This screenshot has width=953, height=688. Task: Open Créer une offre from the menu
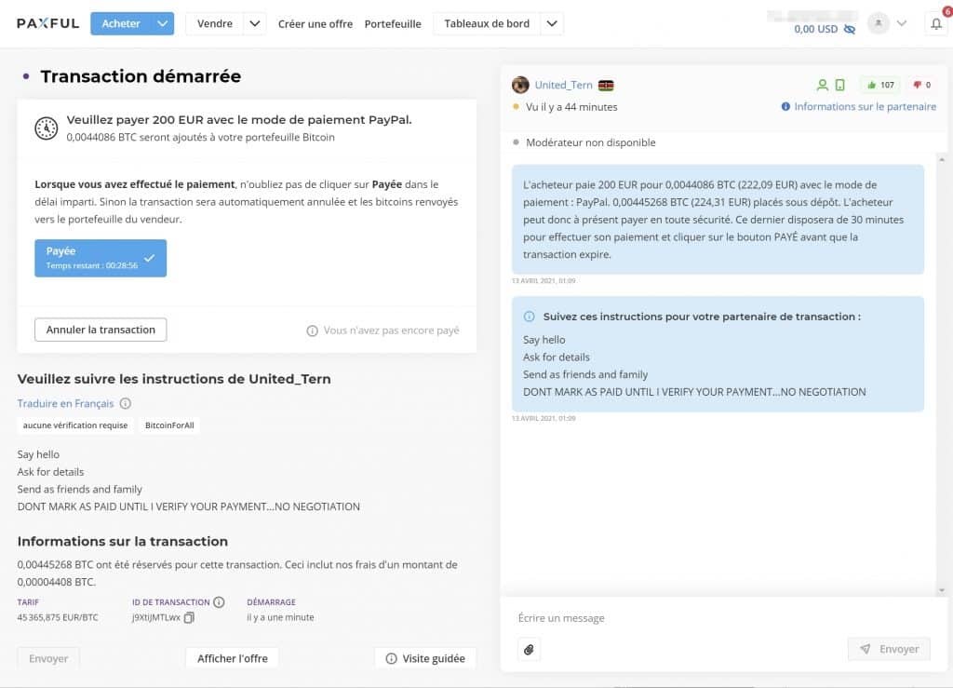[x=315, y=24]
